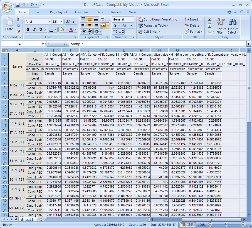Click the Insert cells button
The width and height of the screenshot is (252, 228).
[193, 19]
